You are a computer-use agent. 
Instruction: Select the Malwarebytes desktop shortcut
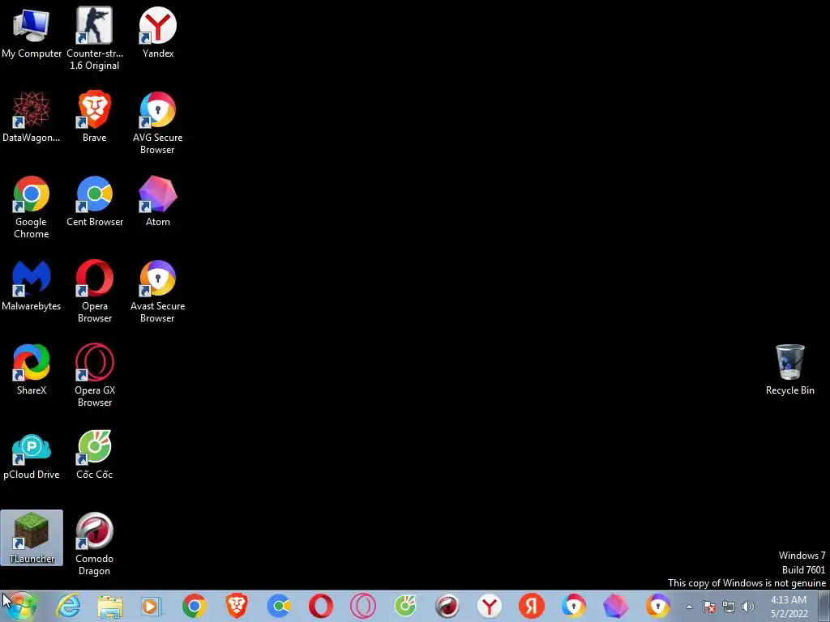pos(32,285)
